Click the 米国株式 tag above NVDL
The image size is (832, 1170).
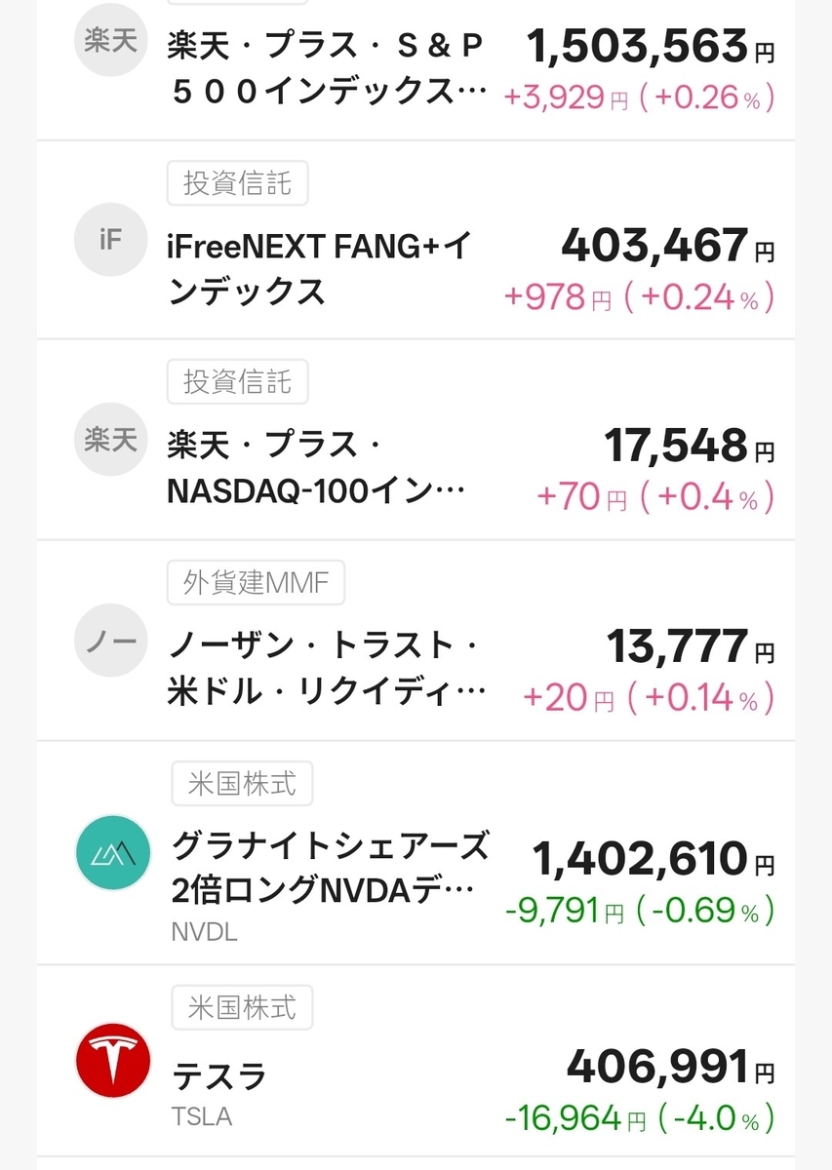pos(242,783)
